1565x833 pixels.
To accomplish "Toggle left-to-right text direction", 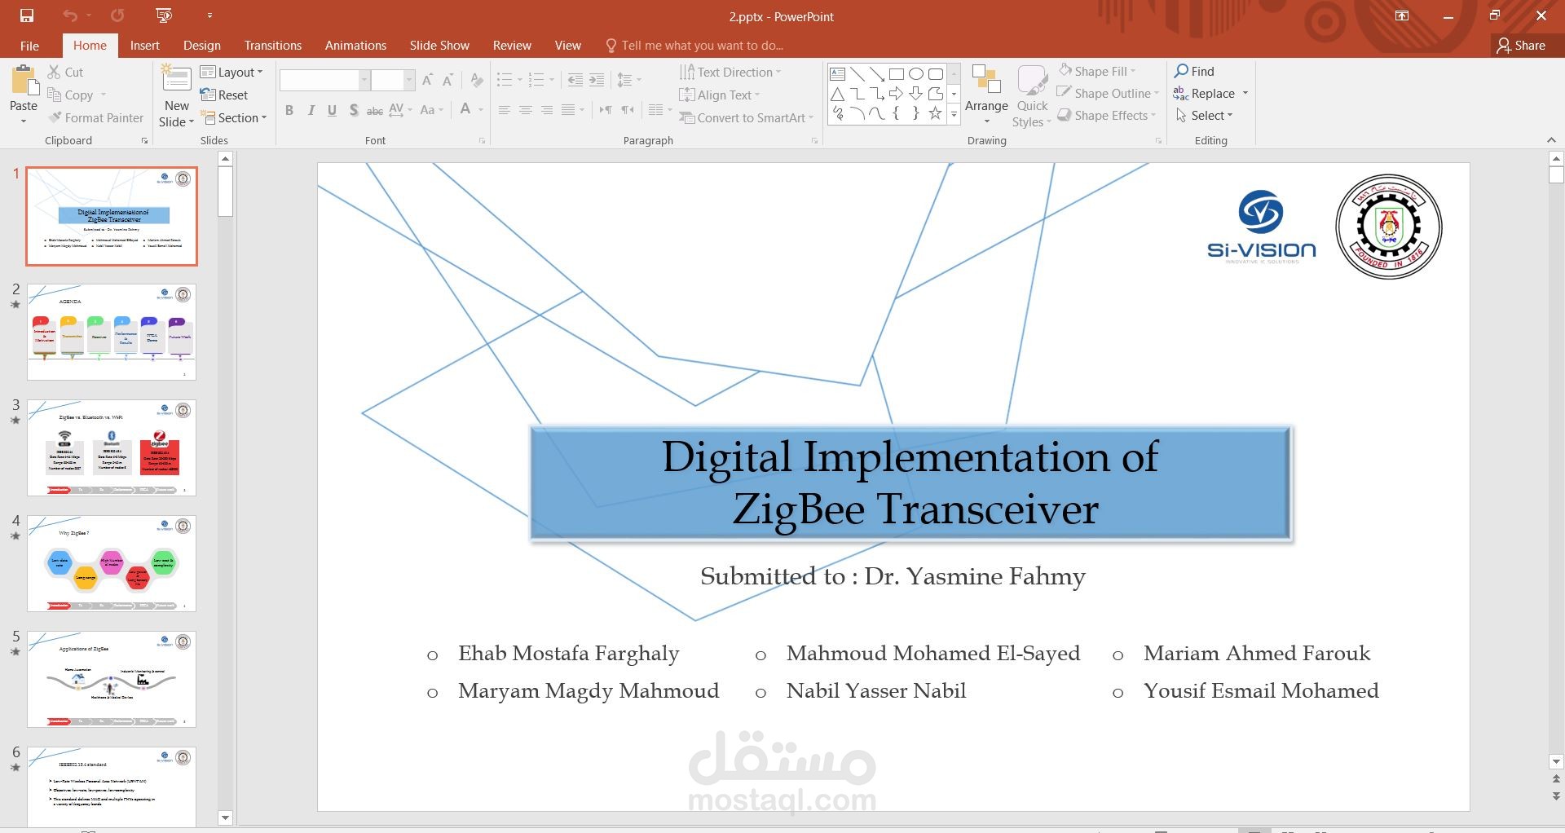I will pos(606,109).
